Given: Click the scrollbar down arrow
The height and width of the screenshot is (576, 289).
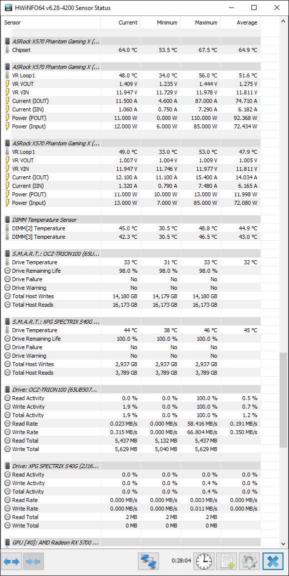Looking at the screenshot, I should (283, 544).
